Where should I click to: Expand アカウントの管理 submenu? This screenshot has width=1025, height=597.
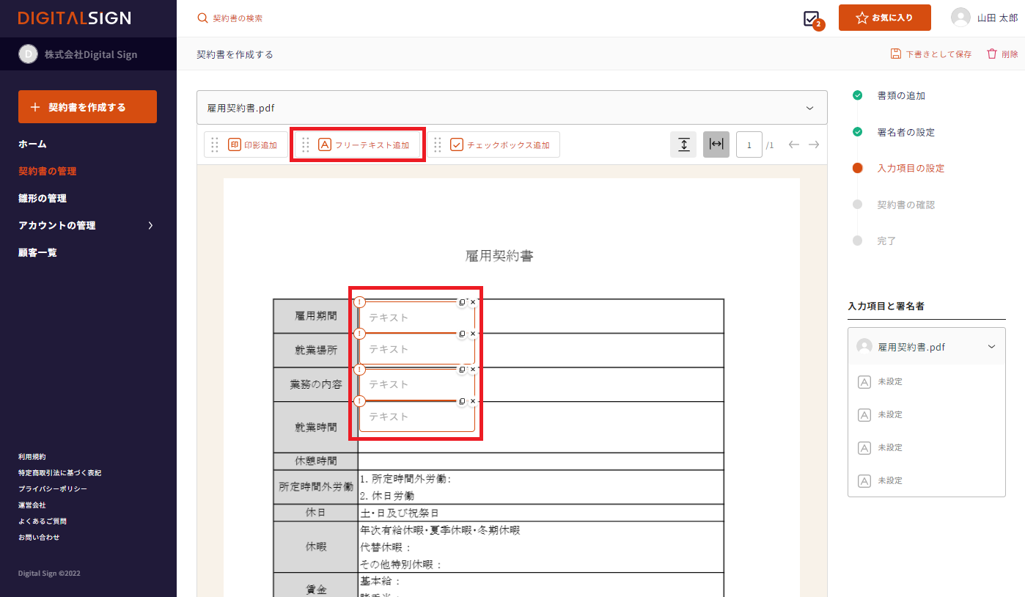pyautogui.click(x=150, y=225)
